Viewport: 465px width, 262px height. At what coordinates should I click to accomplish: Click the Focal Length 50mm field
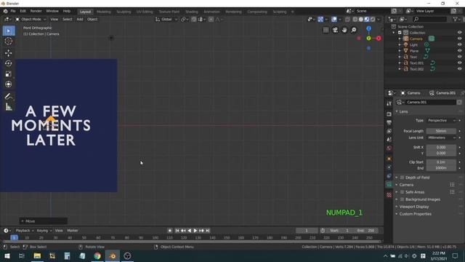[x=441, y=131]
